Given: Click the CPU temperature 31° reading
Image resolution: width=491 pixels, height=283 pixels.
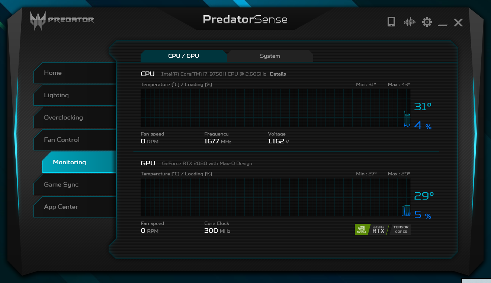Looking at the screenshot, I should [x=423, y=106].
